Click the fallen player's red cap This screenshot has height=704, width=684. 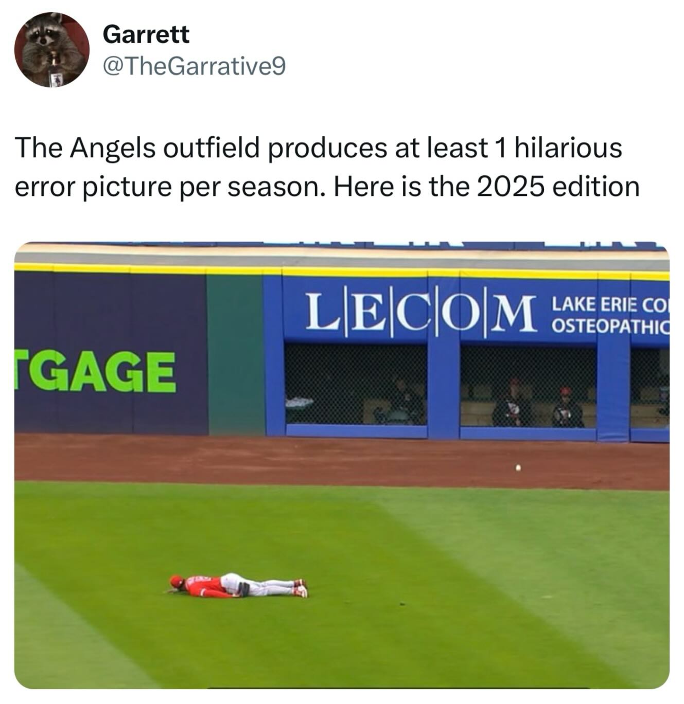pos(177,582)
